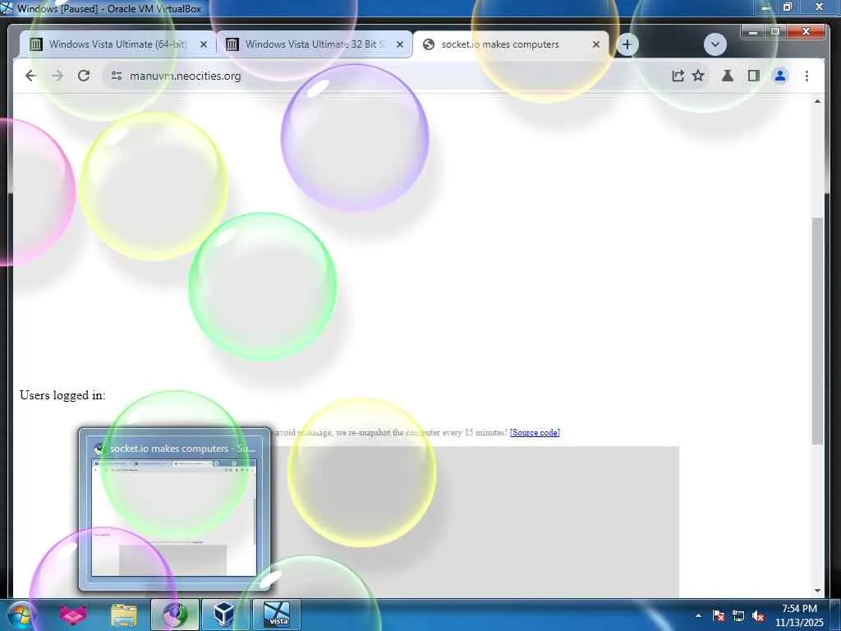Switch to Windows Vista Ultimate (64-bit) tab
The height and width of the screenshot is (631, 841).
pyautogui.click(x=117, y=44)
